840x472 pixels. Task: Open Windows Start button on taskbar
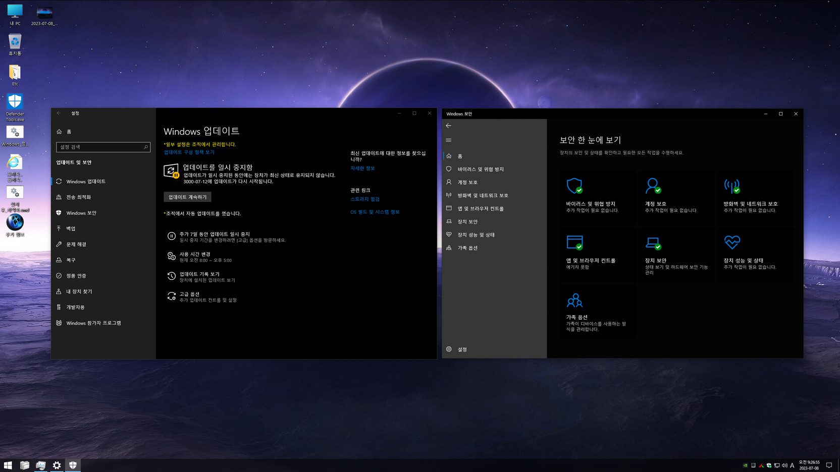coord(8,465)
